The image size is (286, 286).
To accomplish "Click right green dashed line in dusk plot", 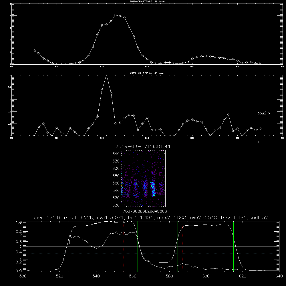I will click(x=158, y=105).
